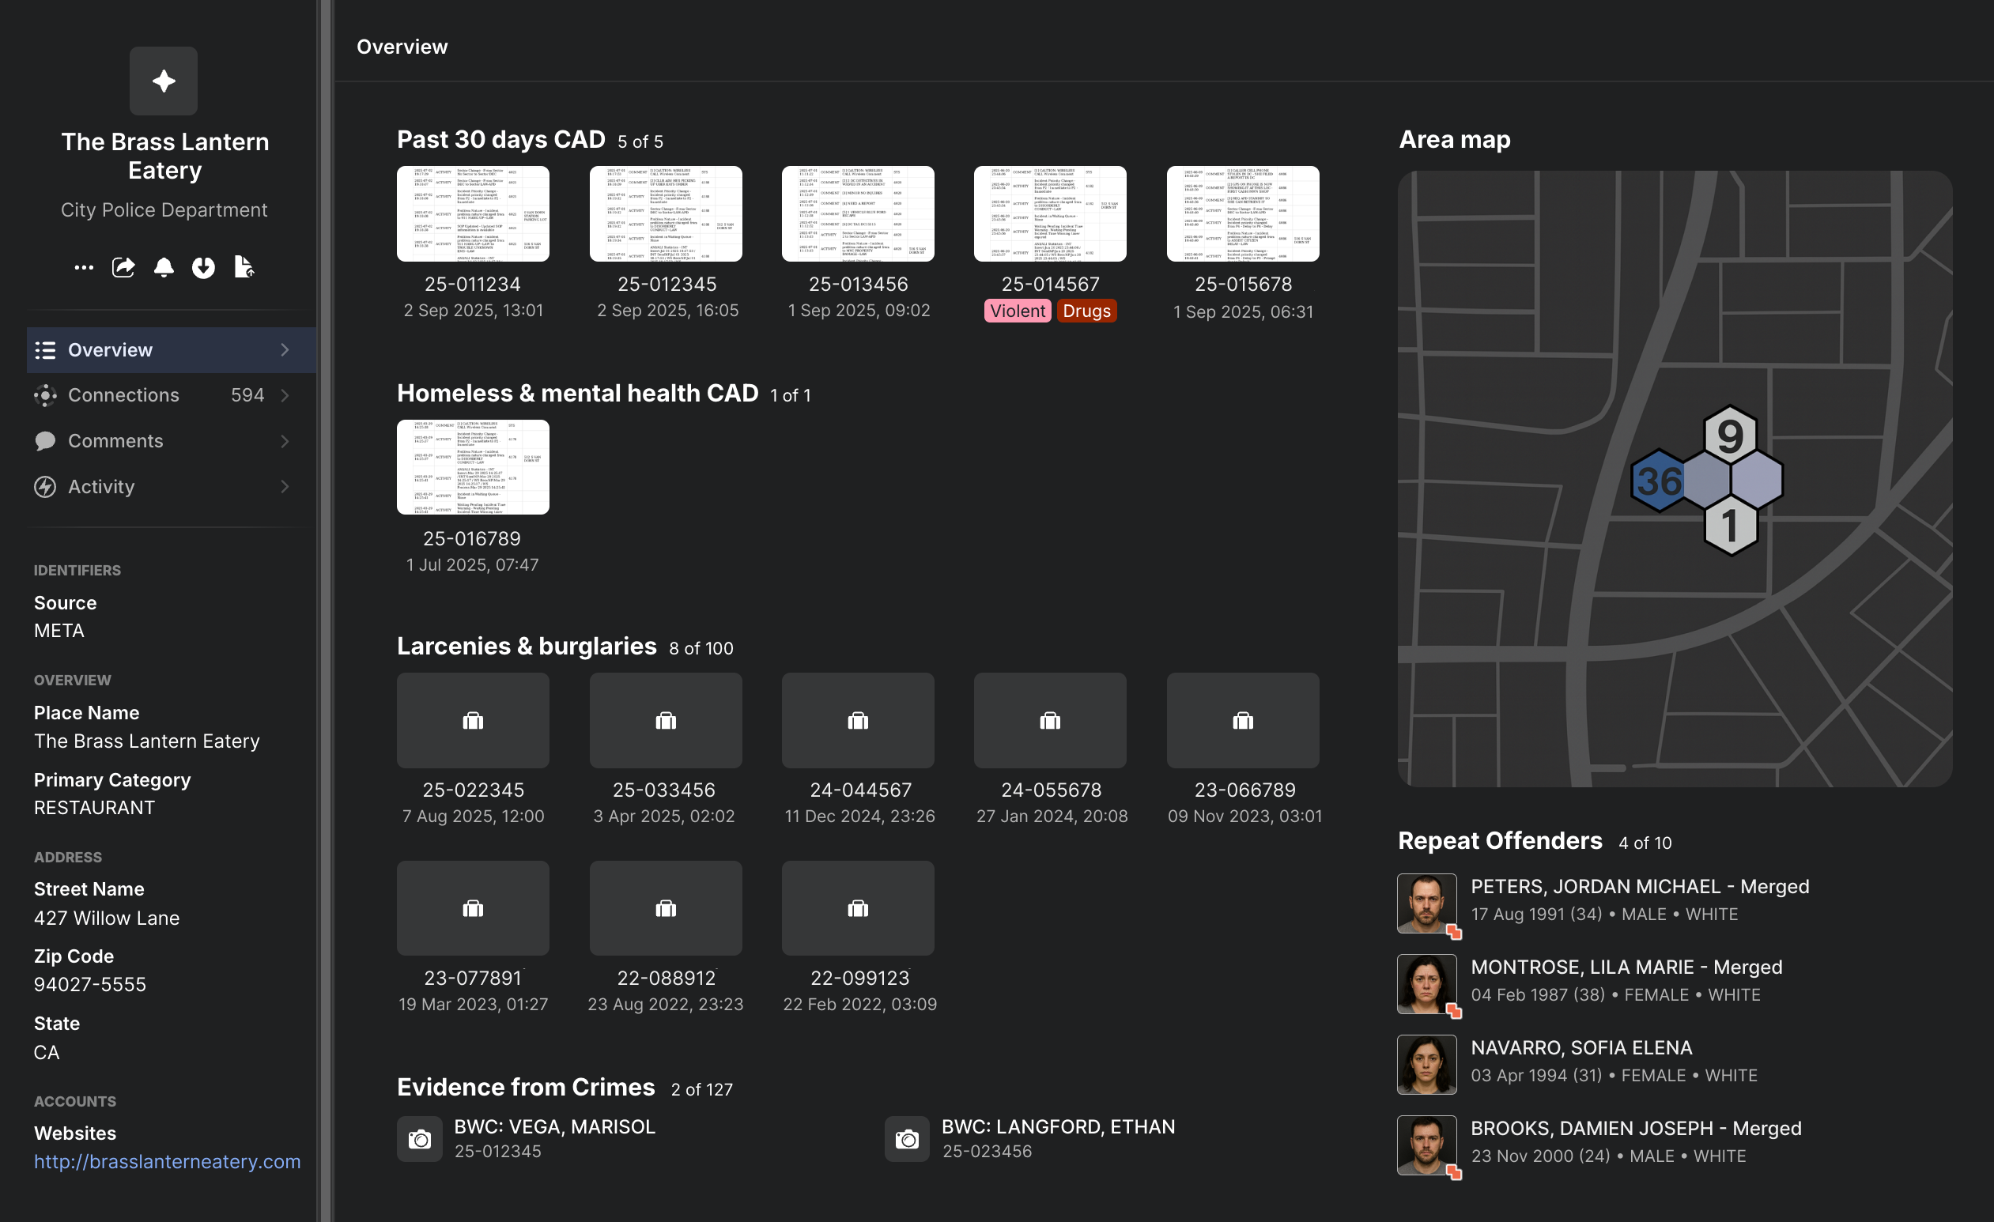Open camera icon for BWC: LANGFORD, ETHAN
The height and width of the screenshot is (1222, 1994).
click(906, 1139)
